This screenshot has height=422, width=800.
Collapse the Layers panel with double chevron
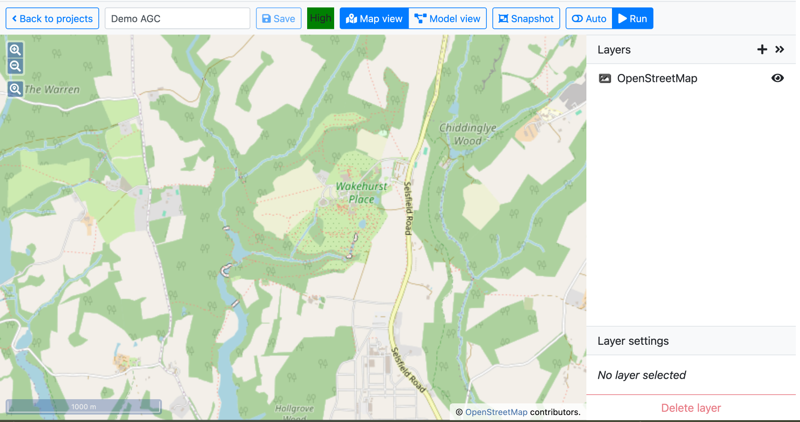(780, 49)
